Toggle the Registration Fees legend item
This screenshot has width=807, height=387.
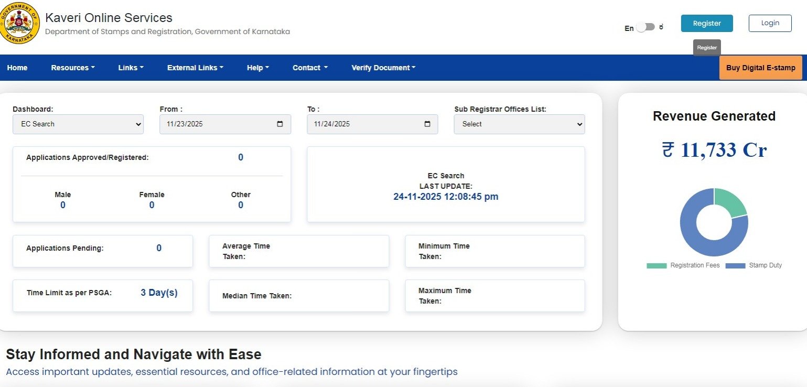coord(683,265)
